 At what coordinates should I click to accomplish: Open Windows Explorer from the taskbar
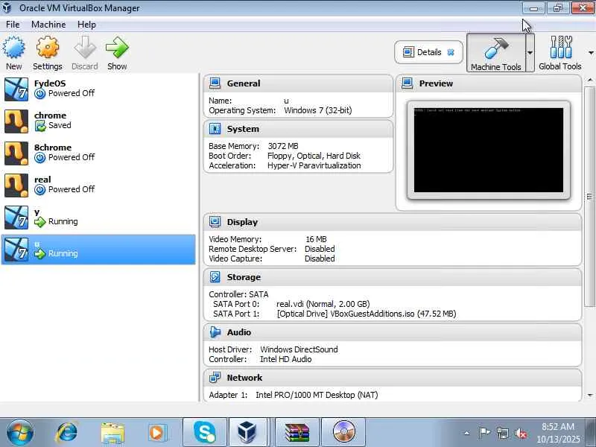pos(112,434)
